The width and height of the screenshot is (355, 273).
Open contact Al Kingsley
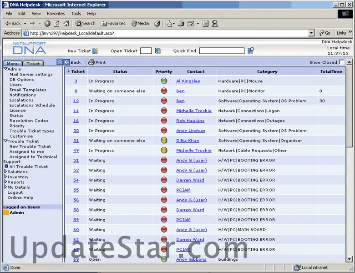click(188, 81)
